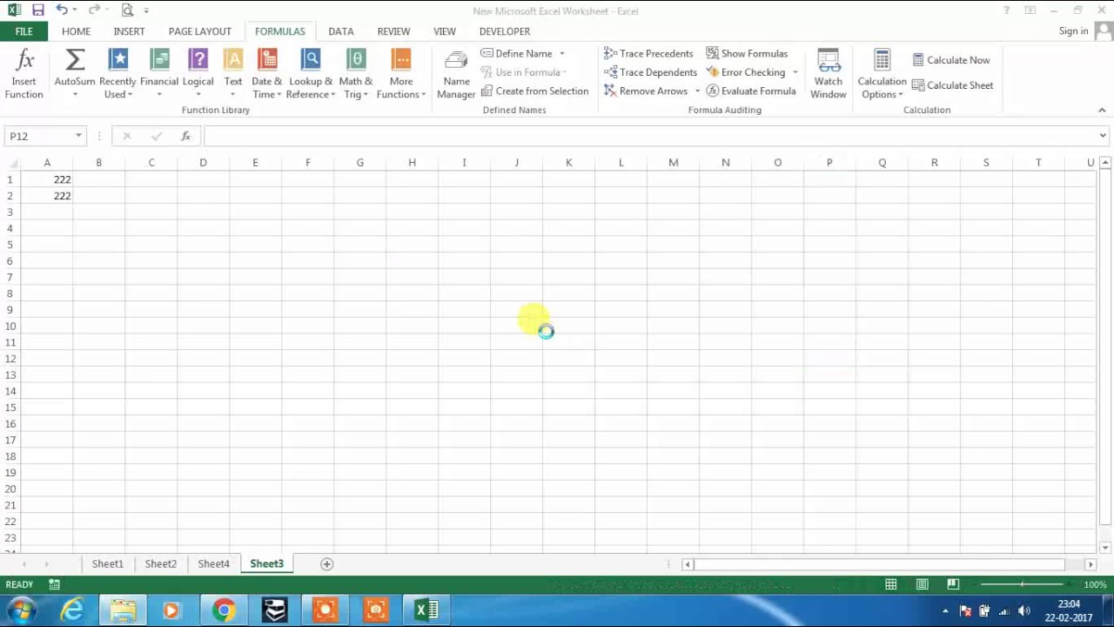Viewport: 1114px width, 627px height.
Task: Switch to the DEVELOPER tab
Action: click(505, 31)
